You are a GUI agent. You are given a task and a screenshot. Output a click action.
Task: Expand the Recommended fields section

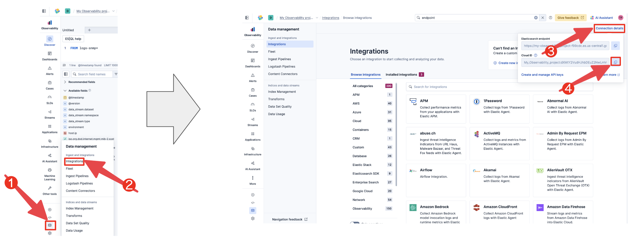click(79, 82)
